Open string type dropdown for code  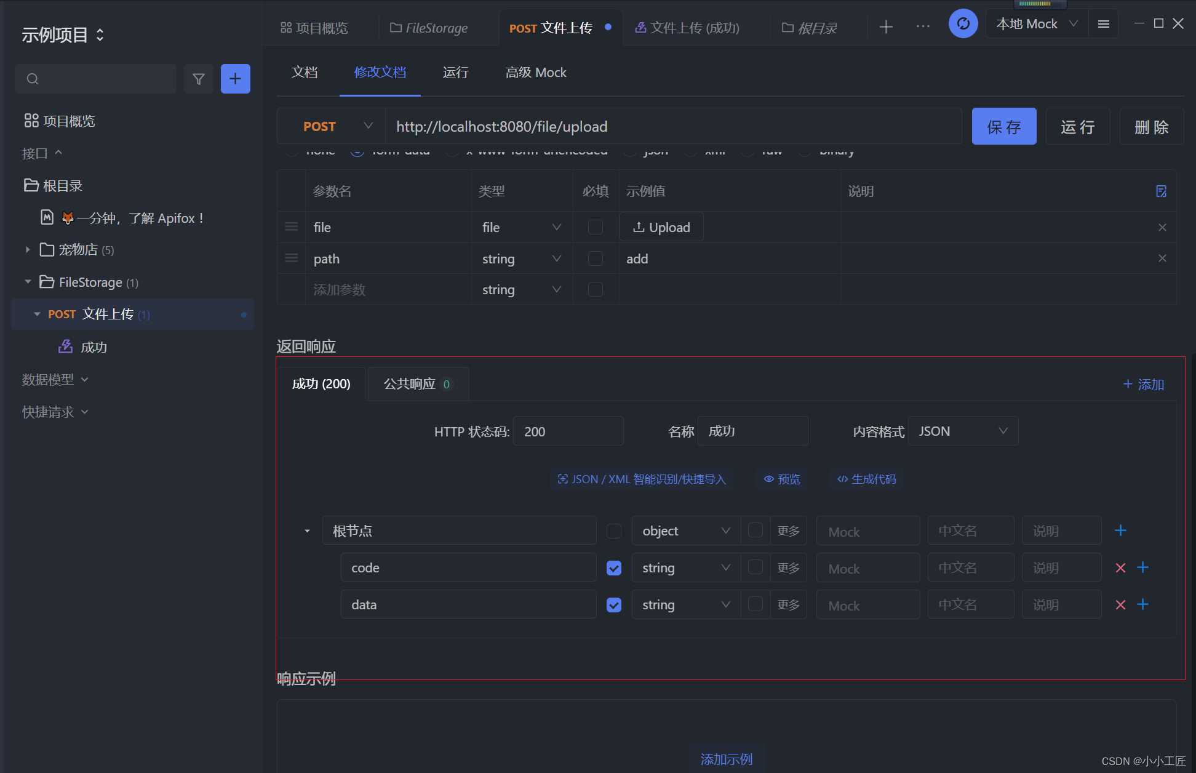click(x=686, y=567)
